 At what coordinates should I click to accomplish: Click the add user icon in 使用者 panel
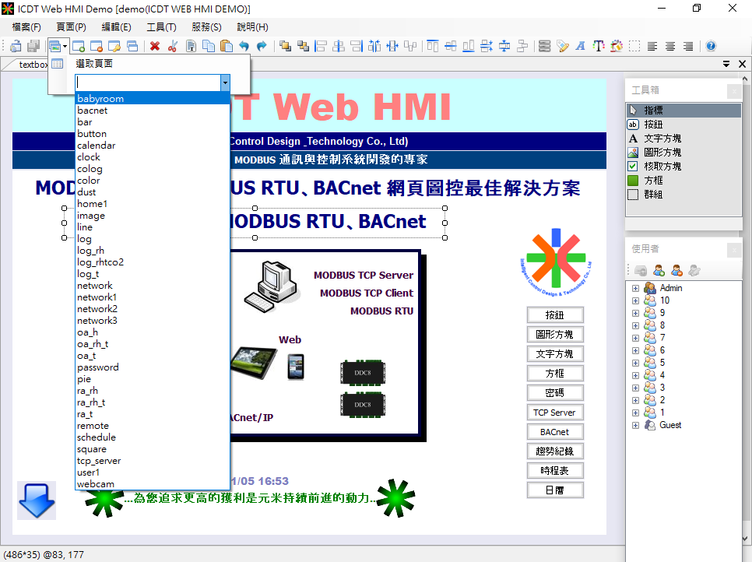tap(659, 270)
